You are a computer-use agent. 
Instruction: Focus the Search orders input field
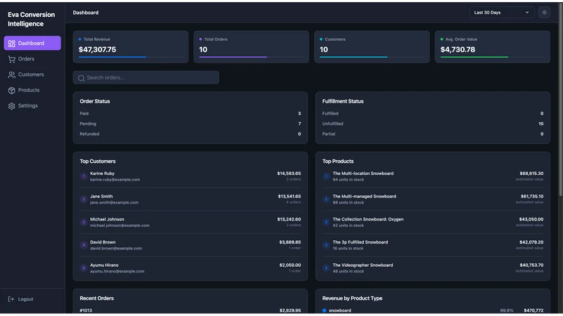point(146,78)
